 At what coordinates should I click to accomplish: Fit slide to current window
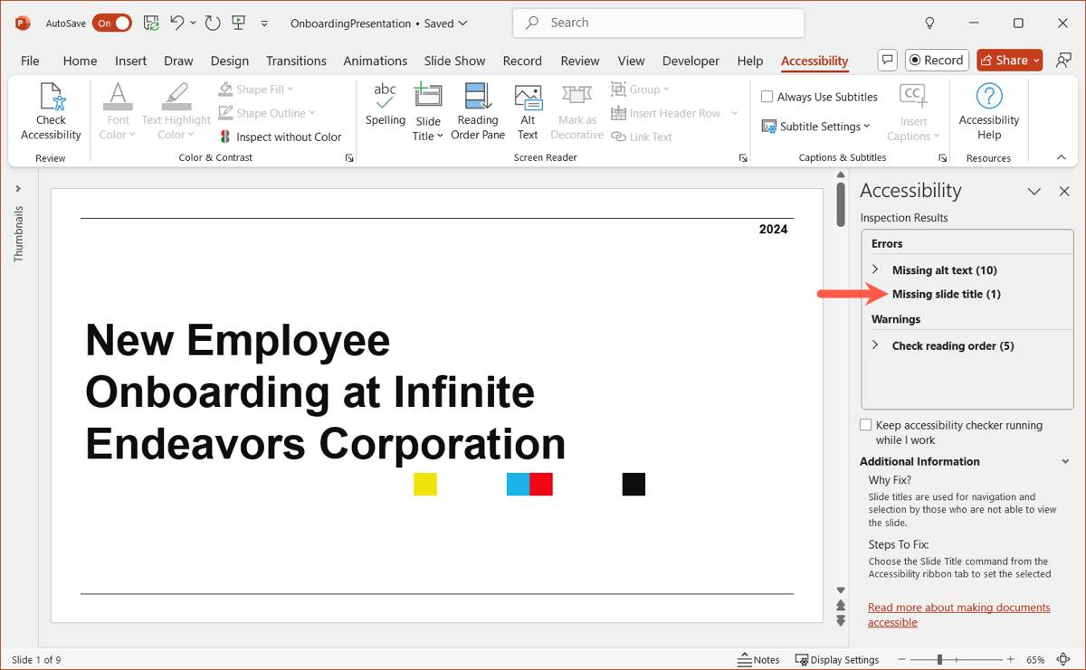pos(1063,659)
